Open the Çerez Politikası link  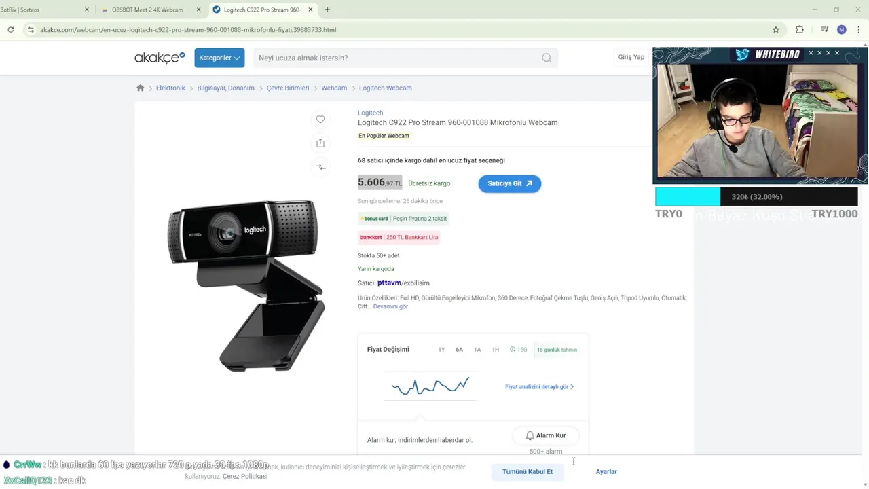click(x=245, y=477)
